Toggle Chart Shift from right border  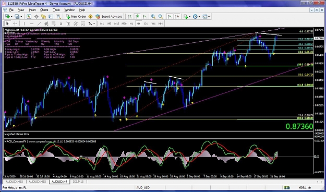(177, 16)
